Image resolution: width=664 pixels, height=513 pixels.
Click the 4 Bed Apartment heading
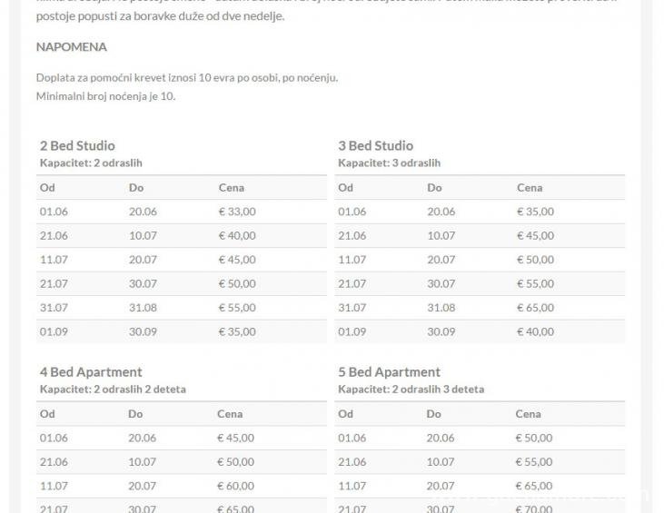pyautogui.click(x=91, y=371)
